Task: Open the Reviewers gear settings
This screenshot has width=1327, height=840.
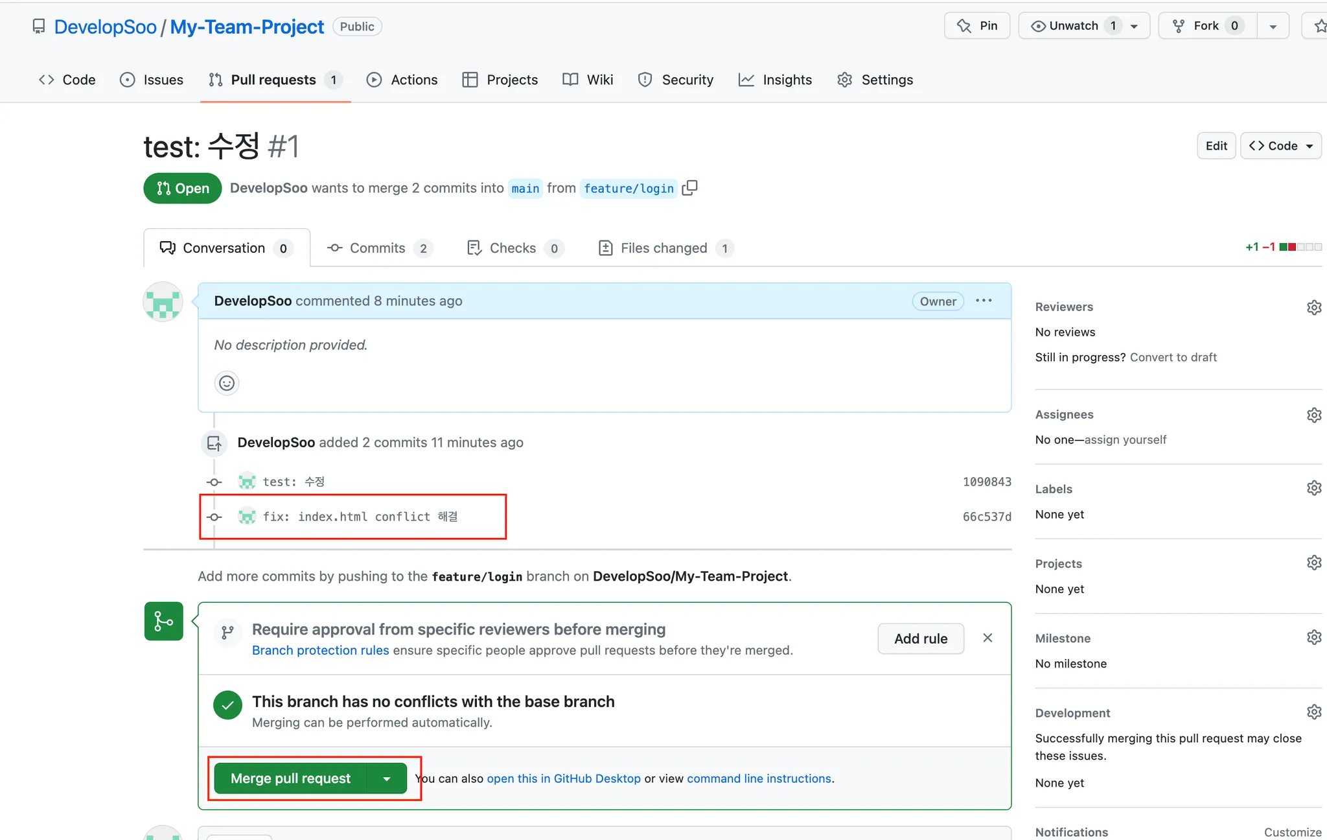Action: (x=1313, y=307)
